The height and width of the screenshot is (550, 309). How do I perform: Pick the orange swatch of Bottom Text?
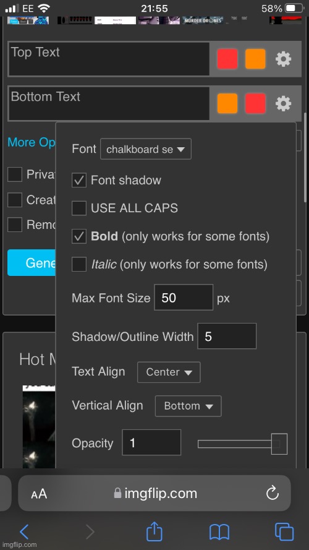[x=227, y=103]
